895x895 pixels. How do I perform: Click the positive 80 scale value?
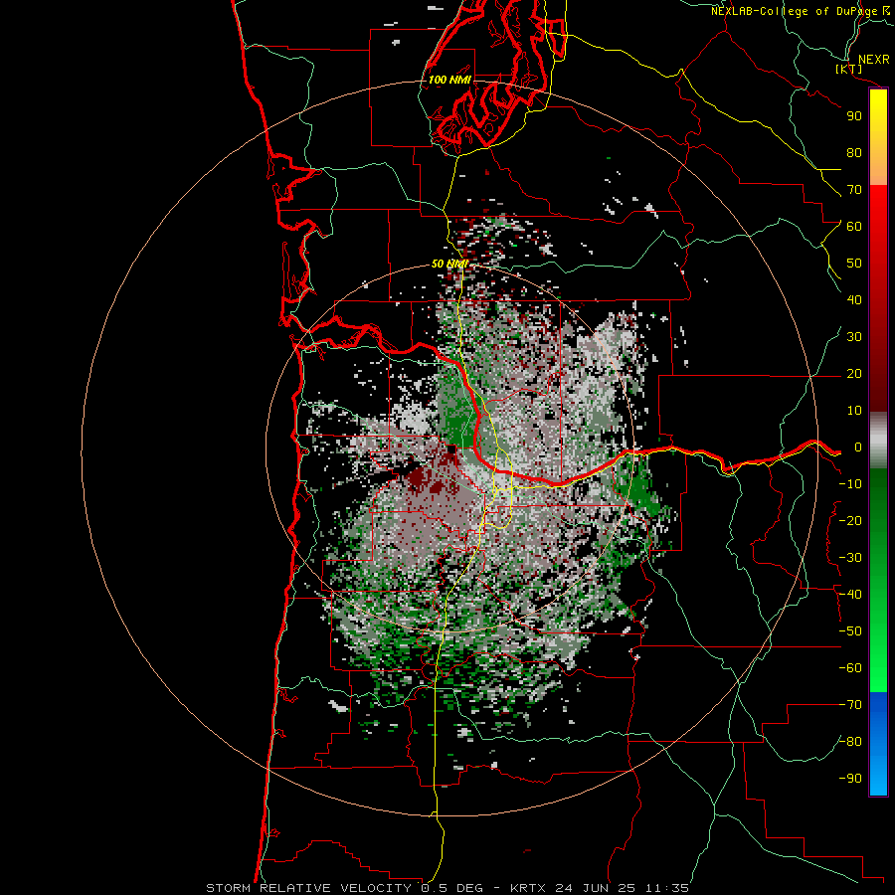click(854, 153)
